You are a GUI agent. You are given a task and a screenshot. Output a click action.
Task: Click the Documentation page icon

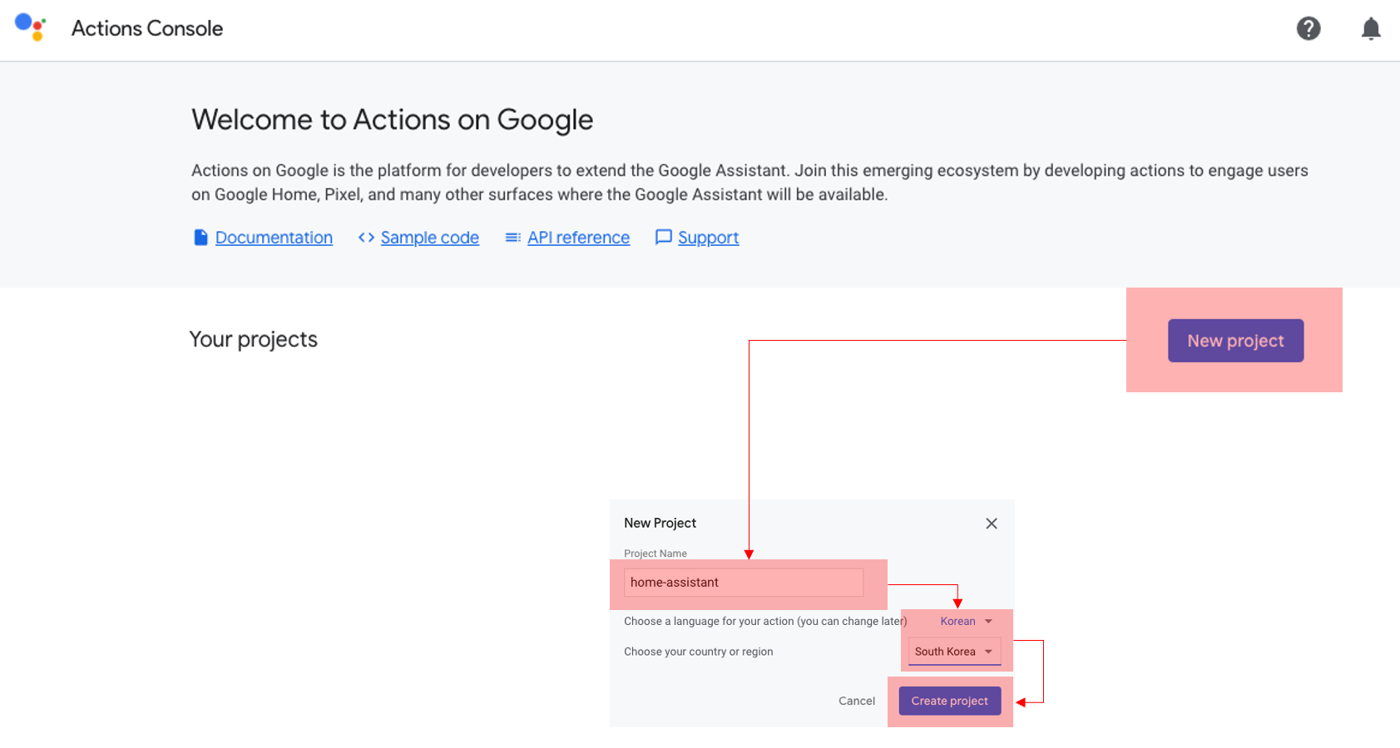pos(200,238)
